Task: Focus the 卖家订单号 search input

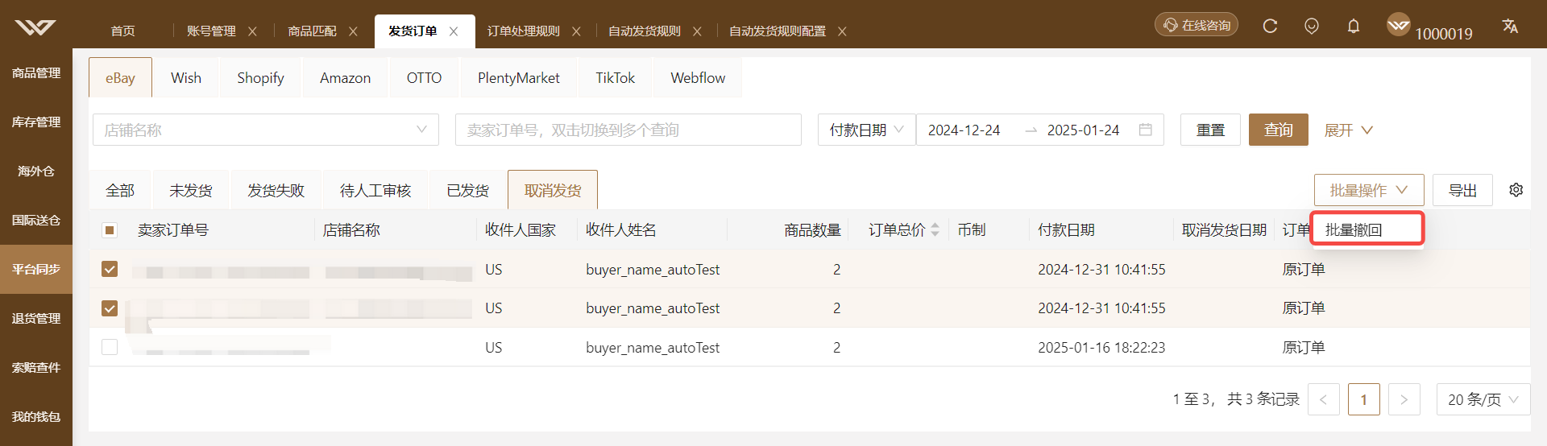Action: [x=628, y=130]
